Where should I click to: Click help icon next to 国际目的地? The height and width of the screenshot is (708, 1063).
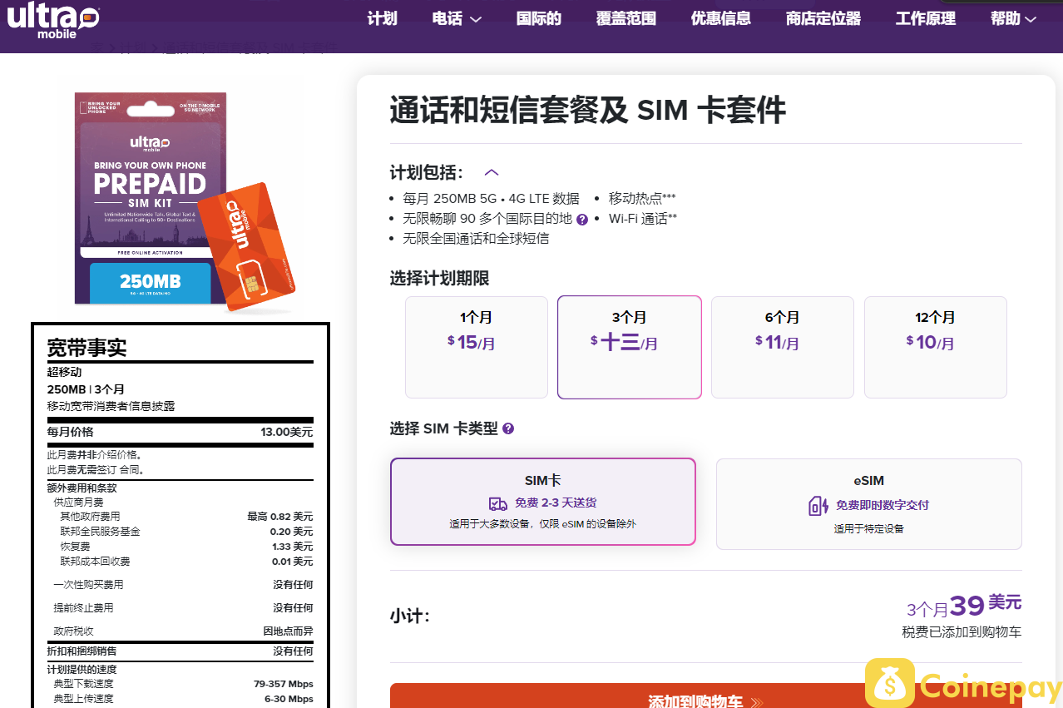(582, 220)
